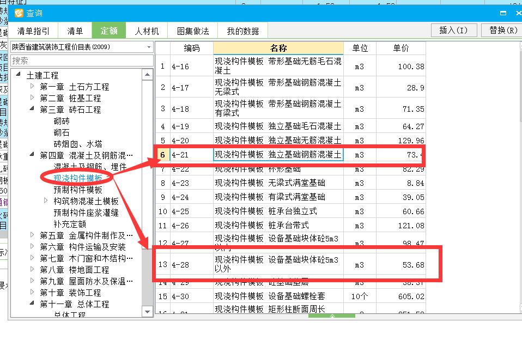Select code cell 4-16
The image size is (522, 364).
click(x=192, y=66)
